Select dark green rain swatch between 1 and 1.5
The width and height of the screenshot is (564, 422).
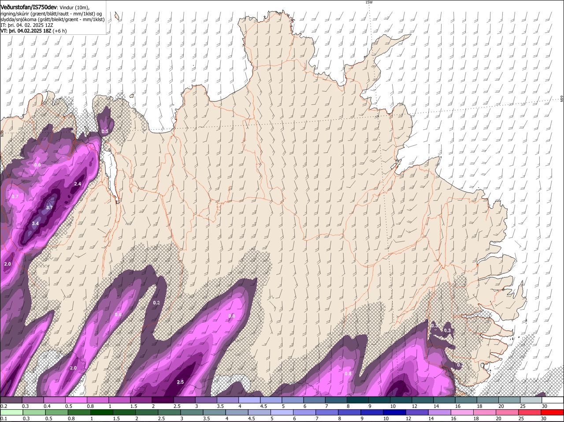pyautogui.click(x=101, y=412)
